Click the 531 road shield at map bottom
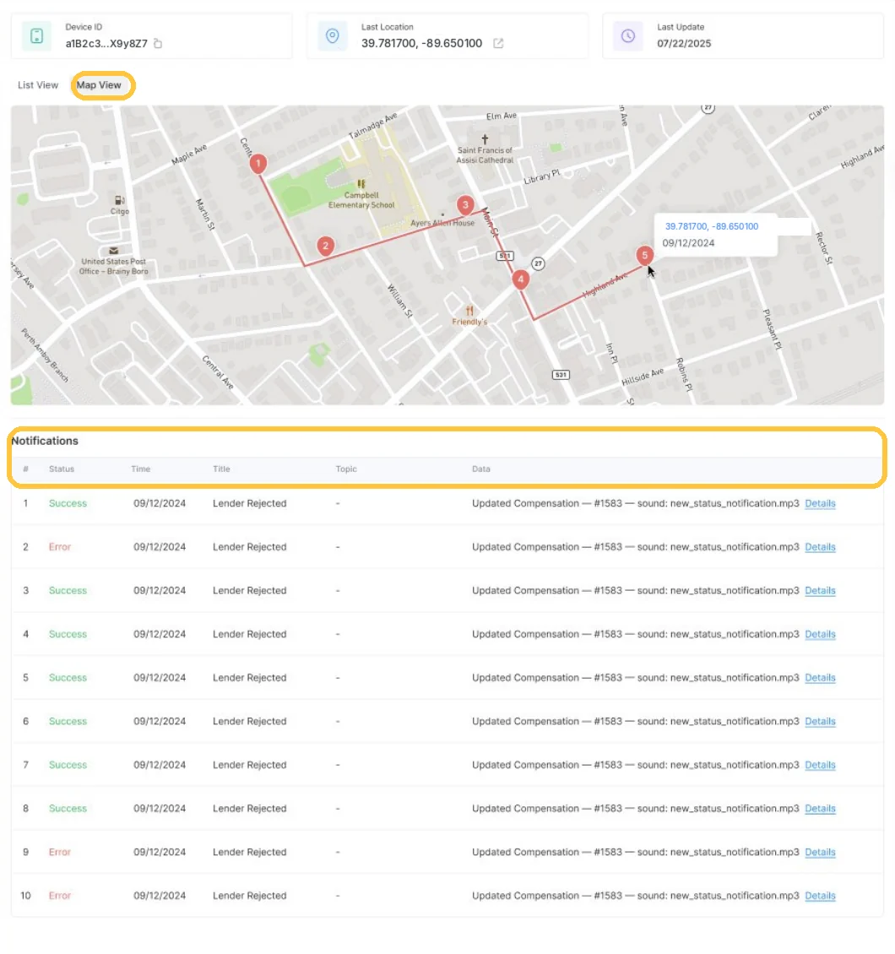Screen dimensions: 895x954 [561, 375]
